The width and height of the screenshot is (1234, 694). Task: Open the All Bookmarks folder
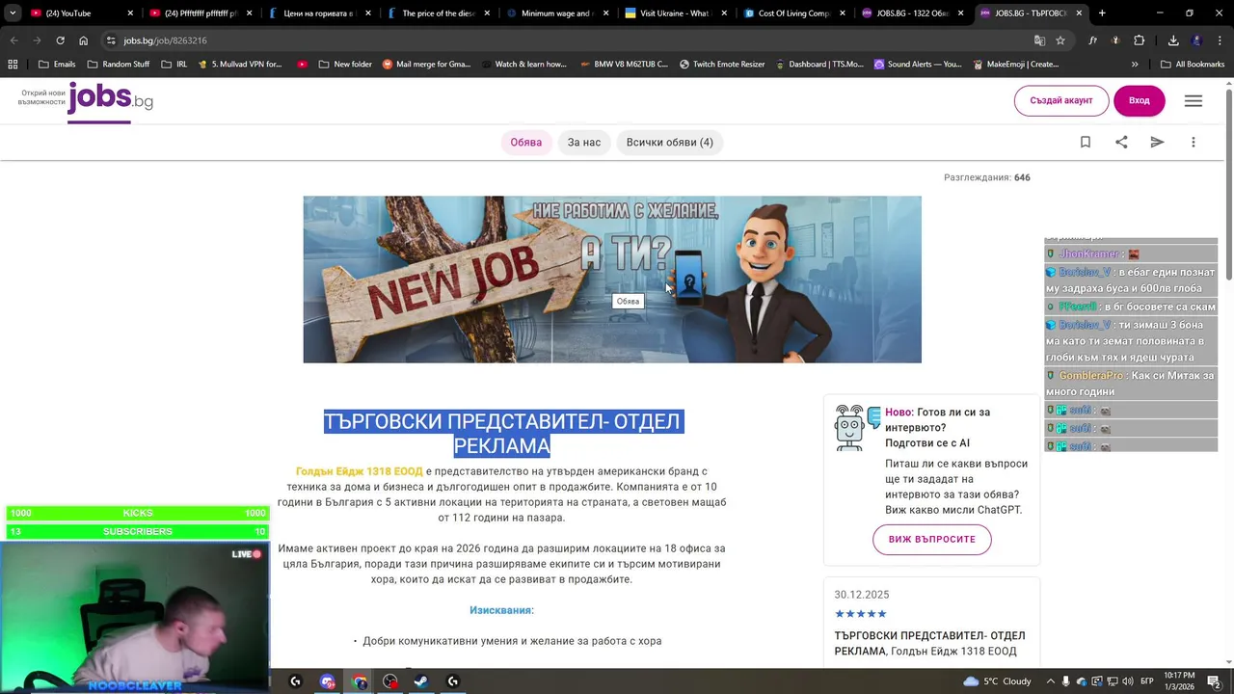pyautogui.click(x=1193, y=65)
